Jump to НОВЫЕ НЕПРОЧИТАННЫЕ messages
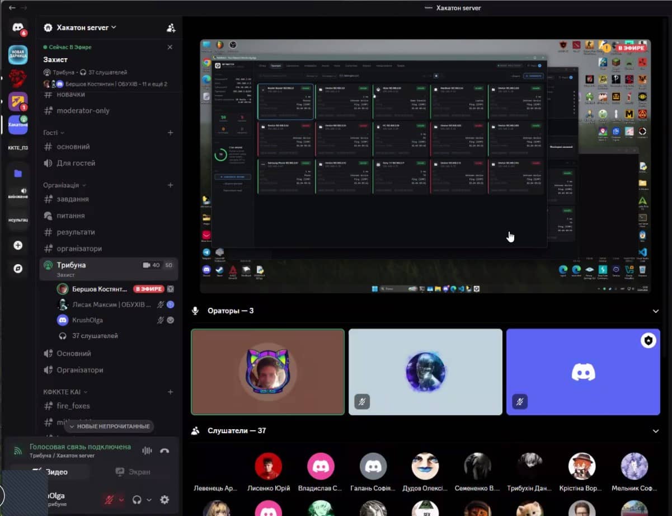Viewport: 672px width, 516px height. (x=109, y=426)
